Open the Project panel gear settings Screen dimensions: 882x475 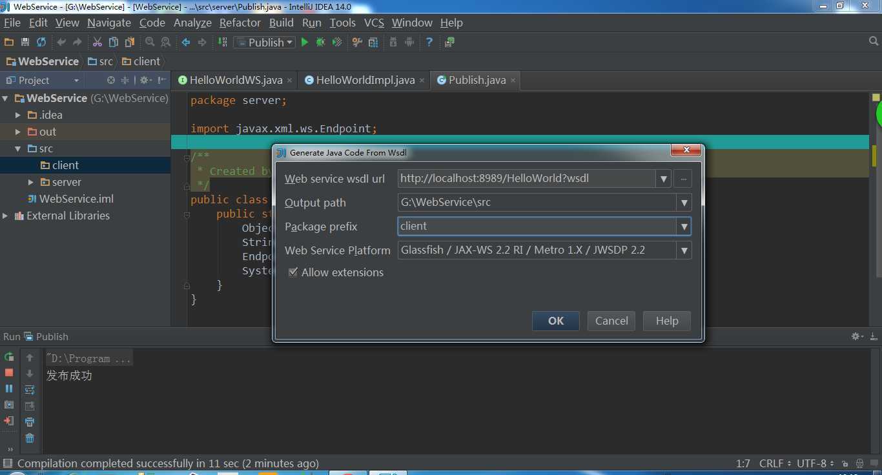(x=145, y=80)
